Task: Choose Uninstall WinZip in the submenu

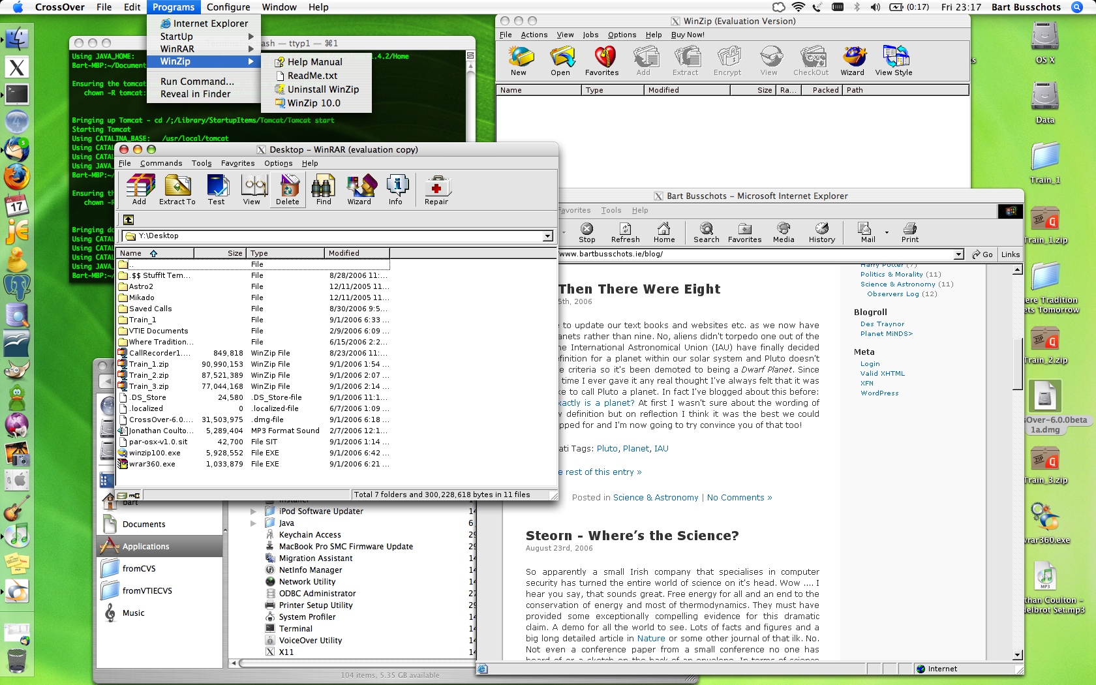Action: 316,89
